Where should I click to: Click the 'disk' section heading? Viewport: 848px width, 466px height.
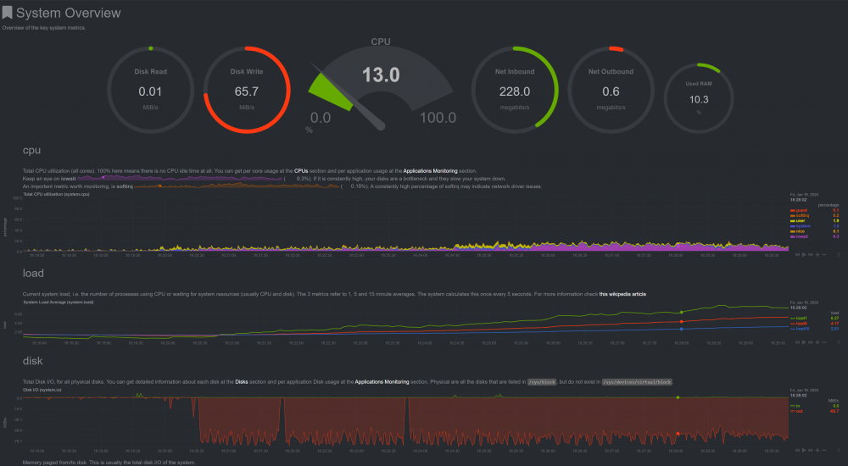[32, 361]
